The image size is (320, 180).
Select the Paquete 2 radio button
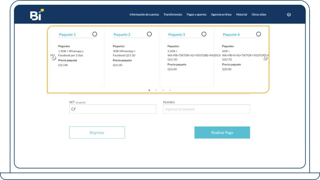149,34
